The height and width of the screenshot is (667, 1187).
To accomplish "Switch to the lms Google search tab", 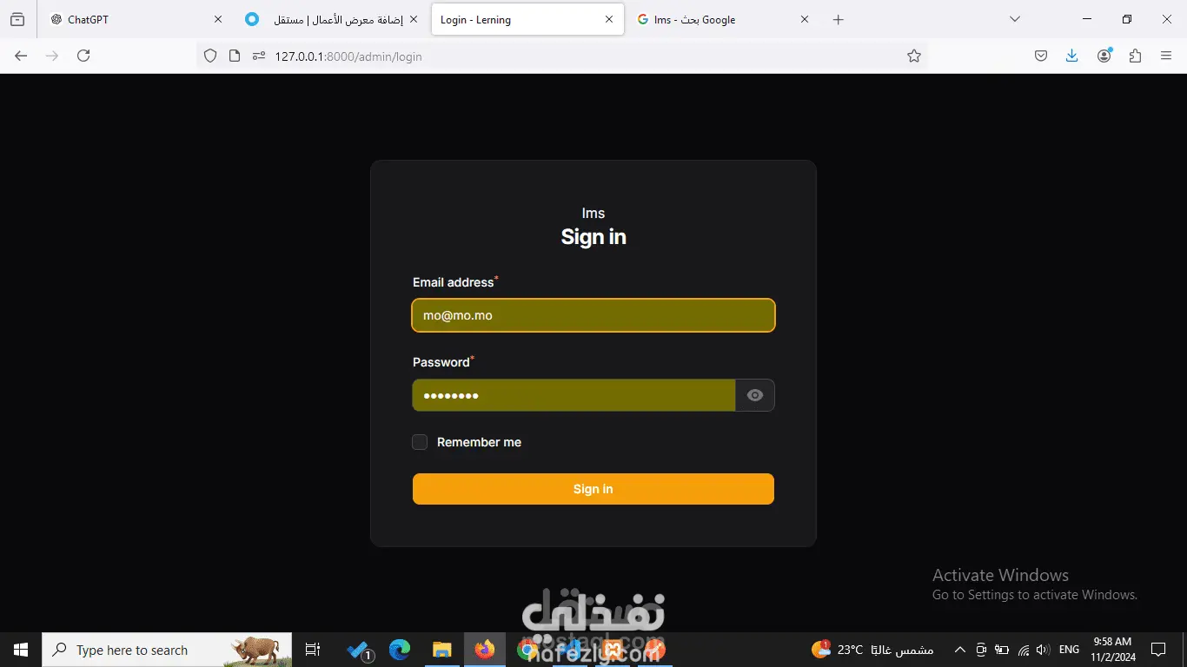I will pos(723,19).
